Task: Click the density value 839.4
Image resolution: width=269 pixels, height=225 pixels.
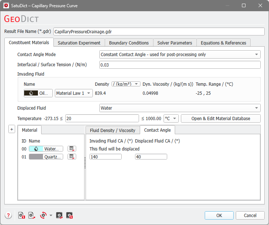Action: coord(100,93)
